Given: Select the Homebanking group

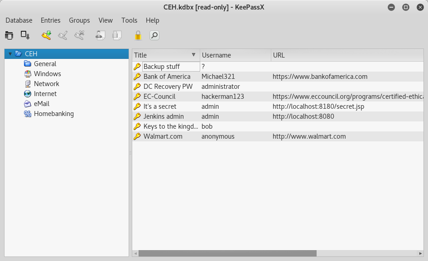Looking at the screenshot, I should coord(53,114).
